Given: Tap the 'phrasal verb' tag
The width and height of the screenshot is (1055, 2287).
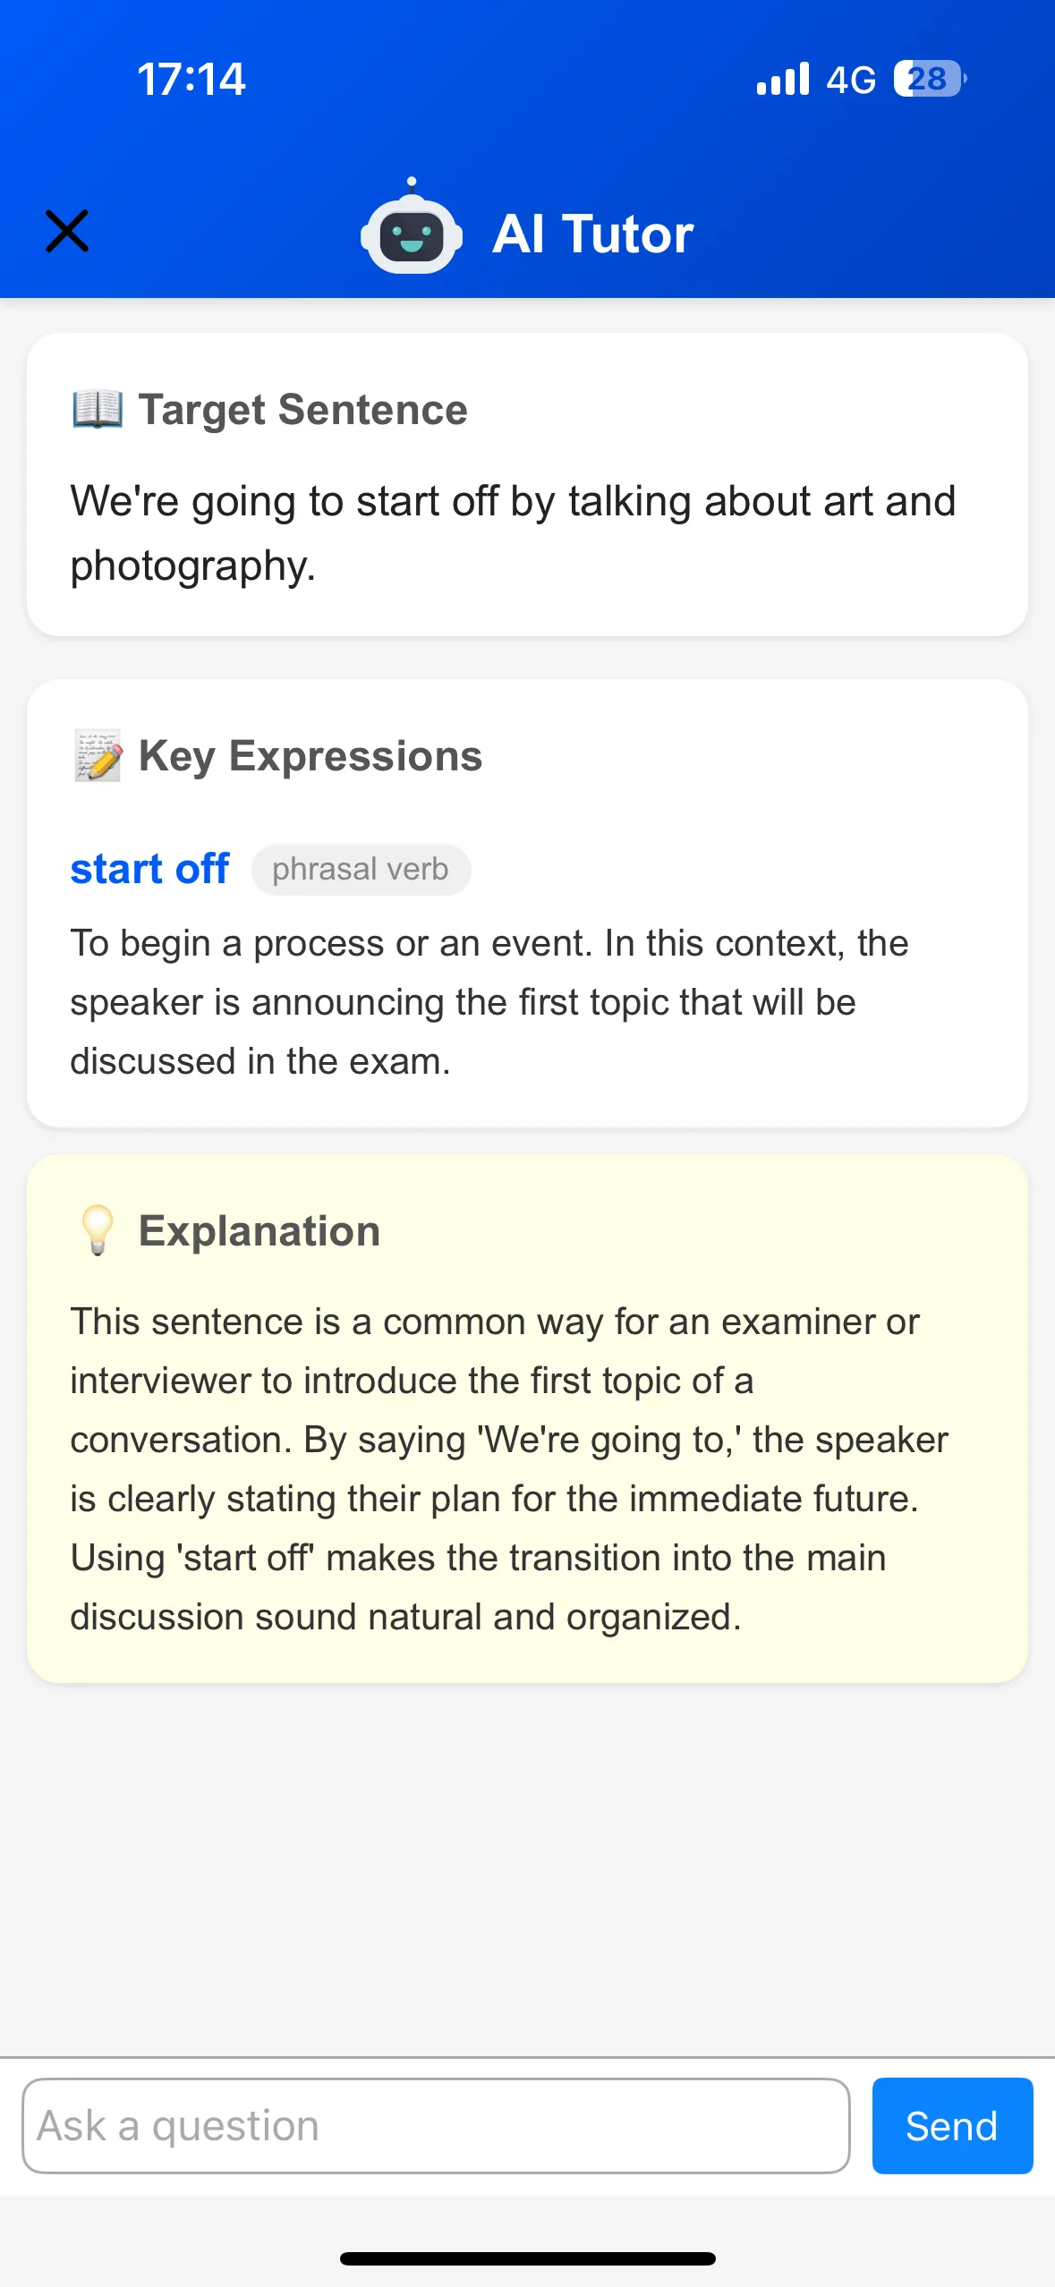Looking at the screenshot, I should (x=361, y=869).
